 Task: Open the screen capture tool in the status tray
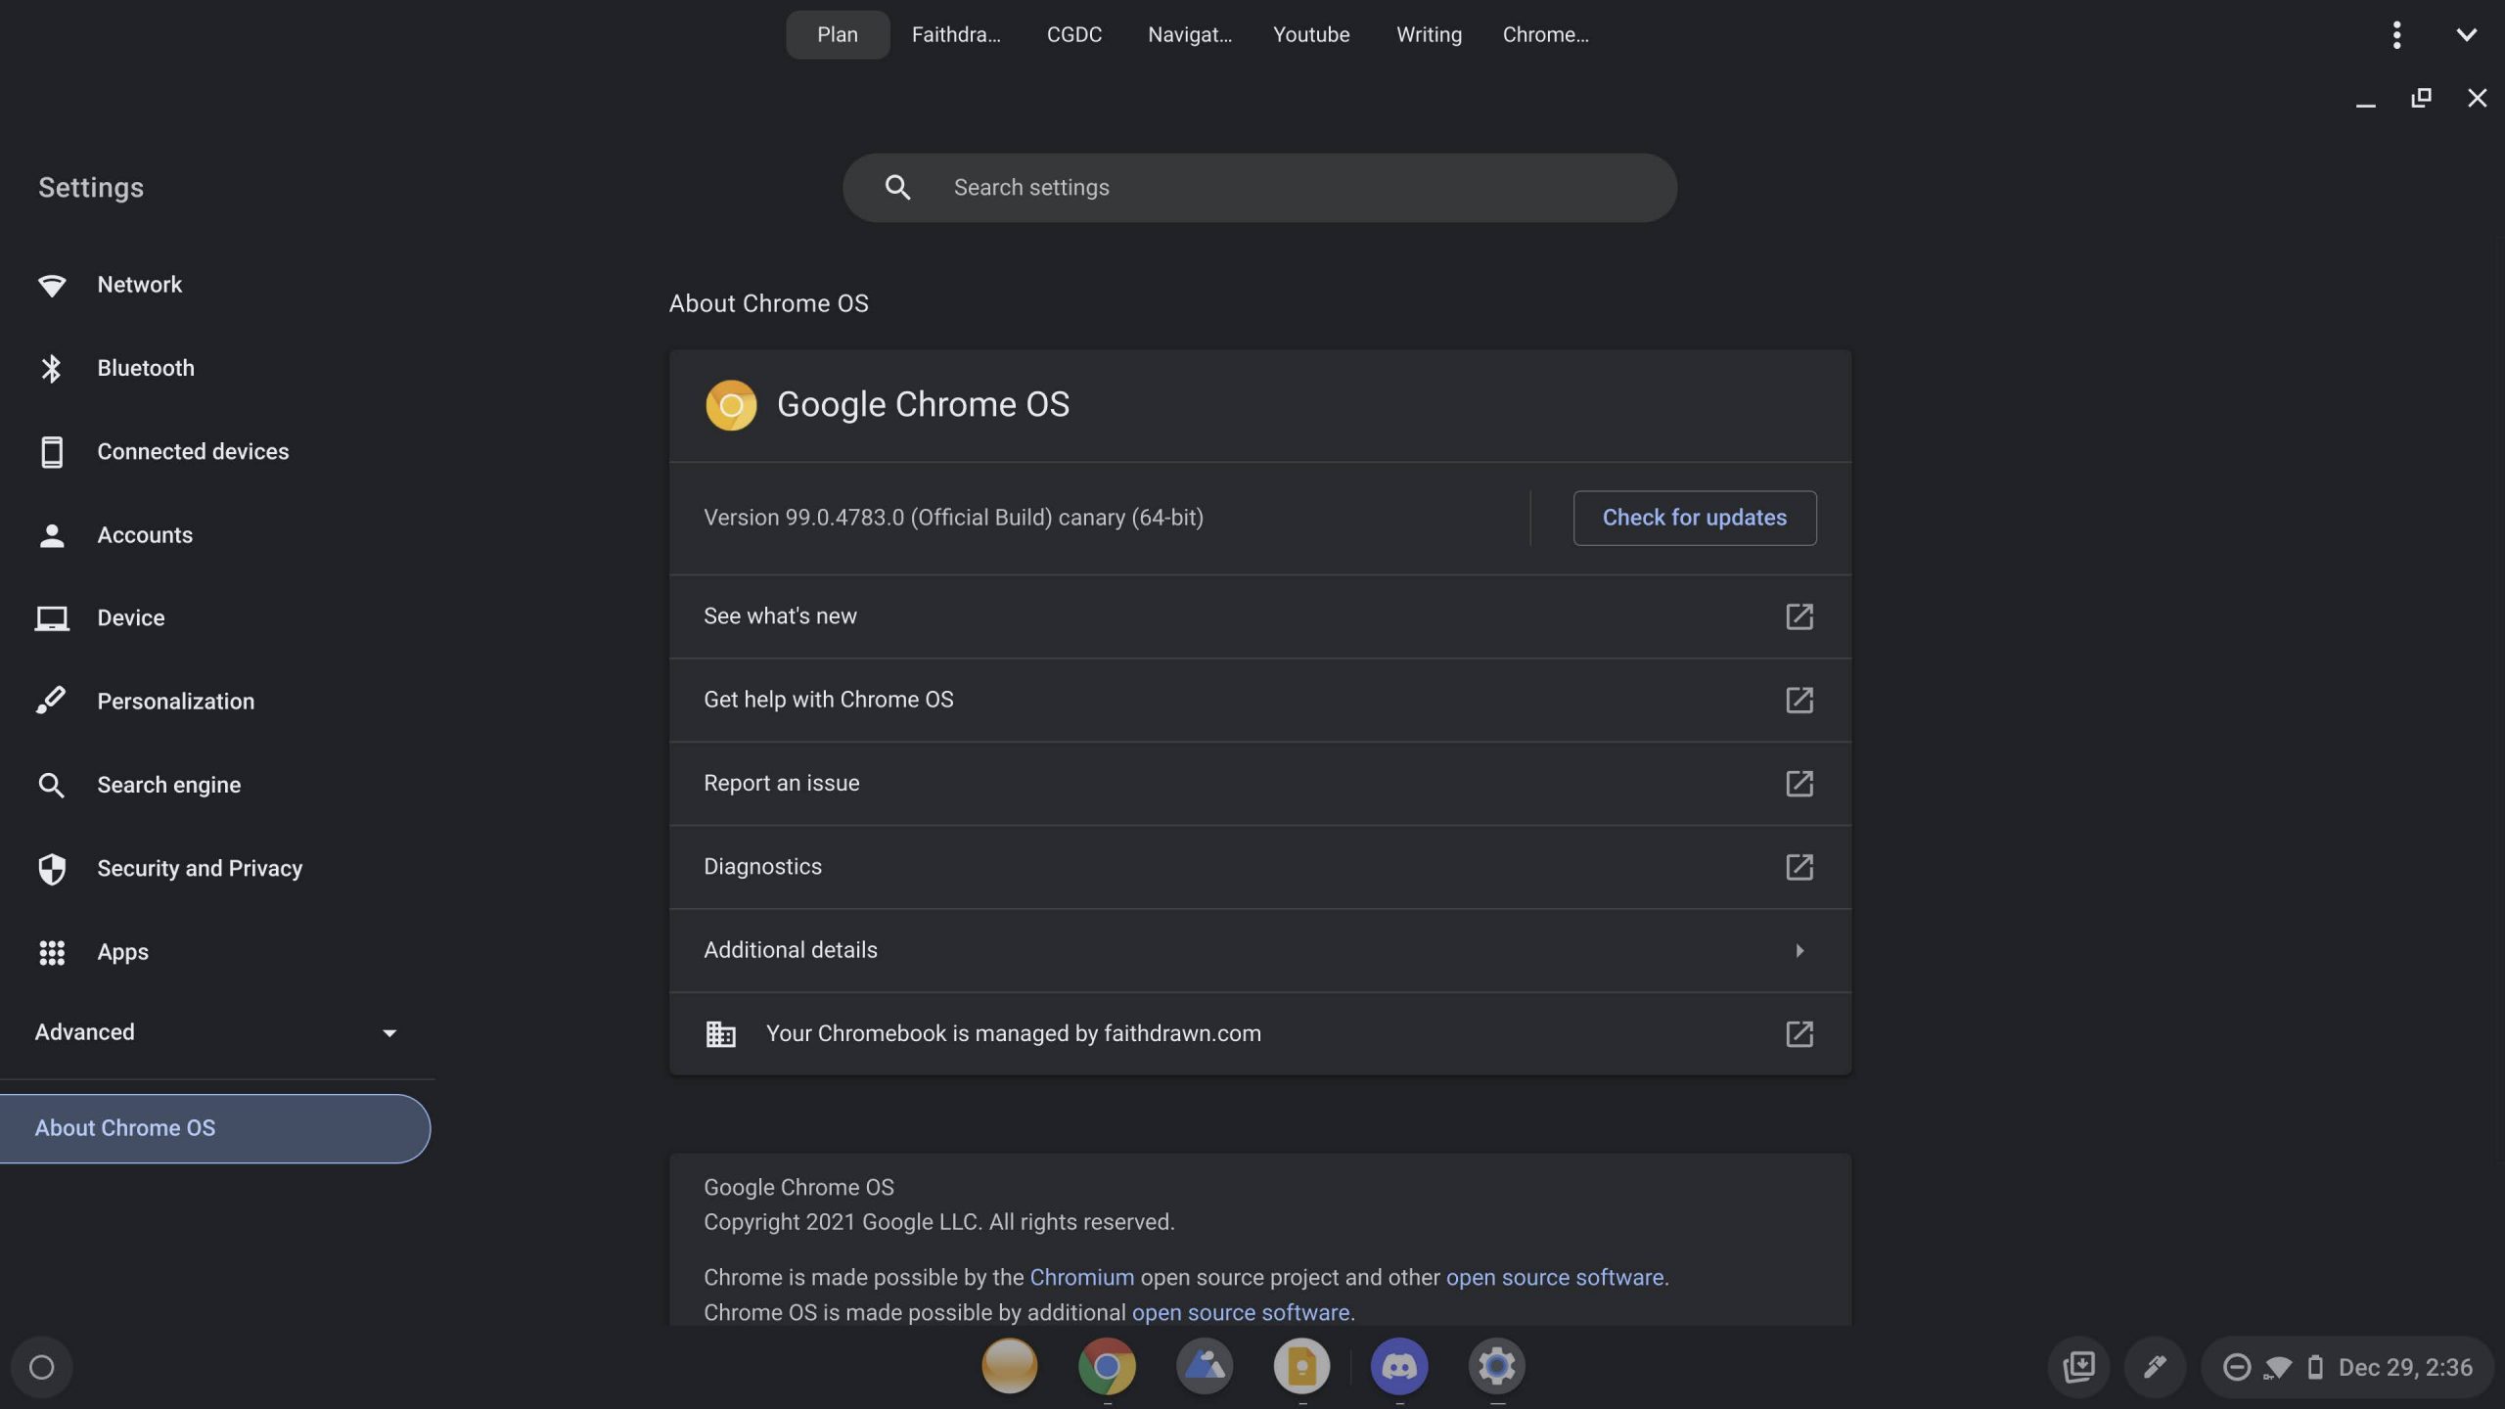click(2077, 1366)
